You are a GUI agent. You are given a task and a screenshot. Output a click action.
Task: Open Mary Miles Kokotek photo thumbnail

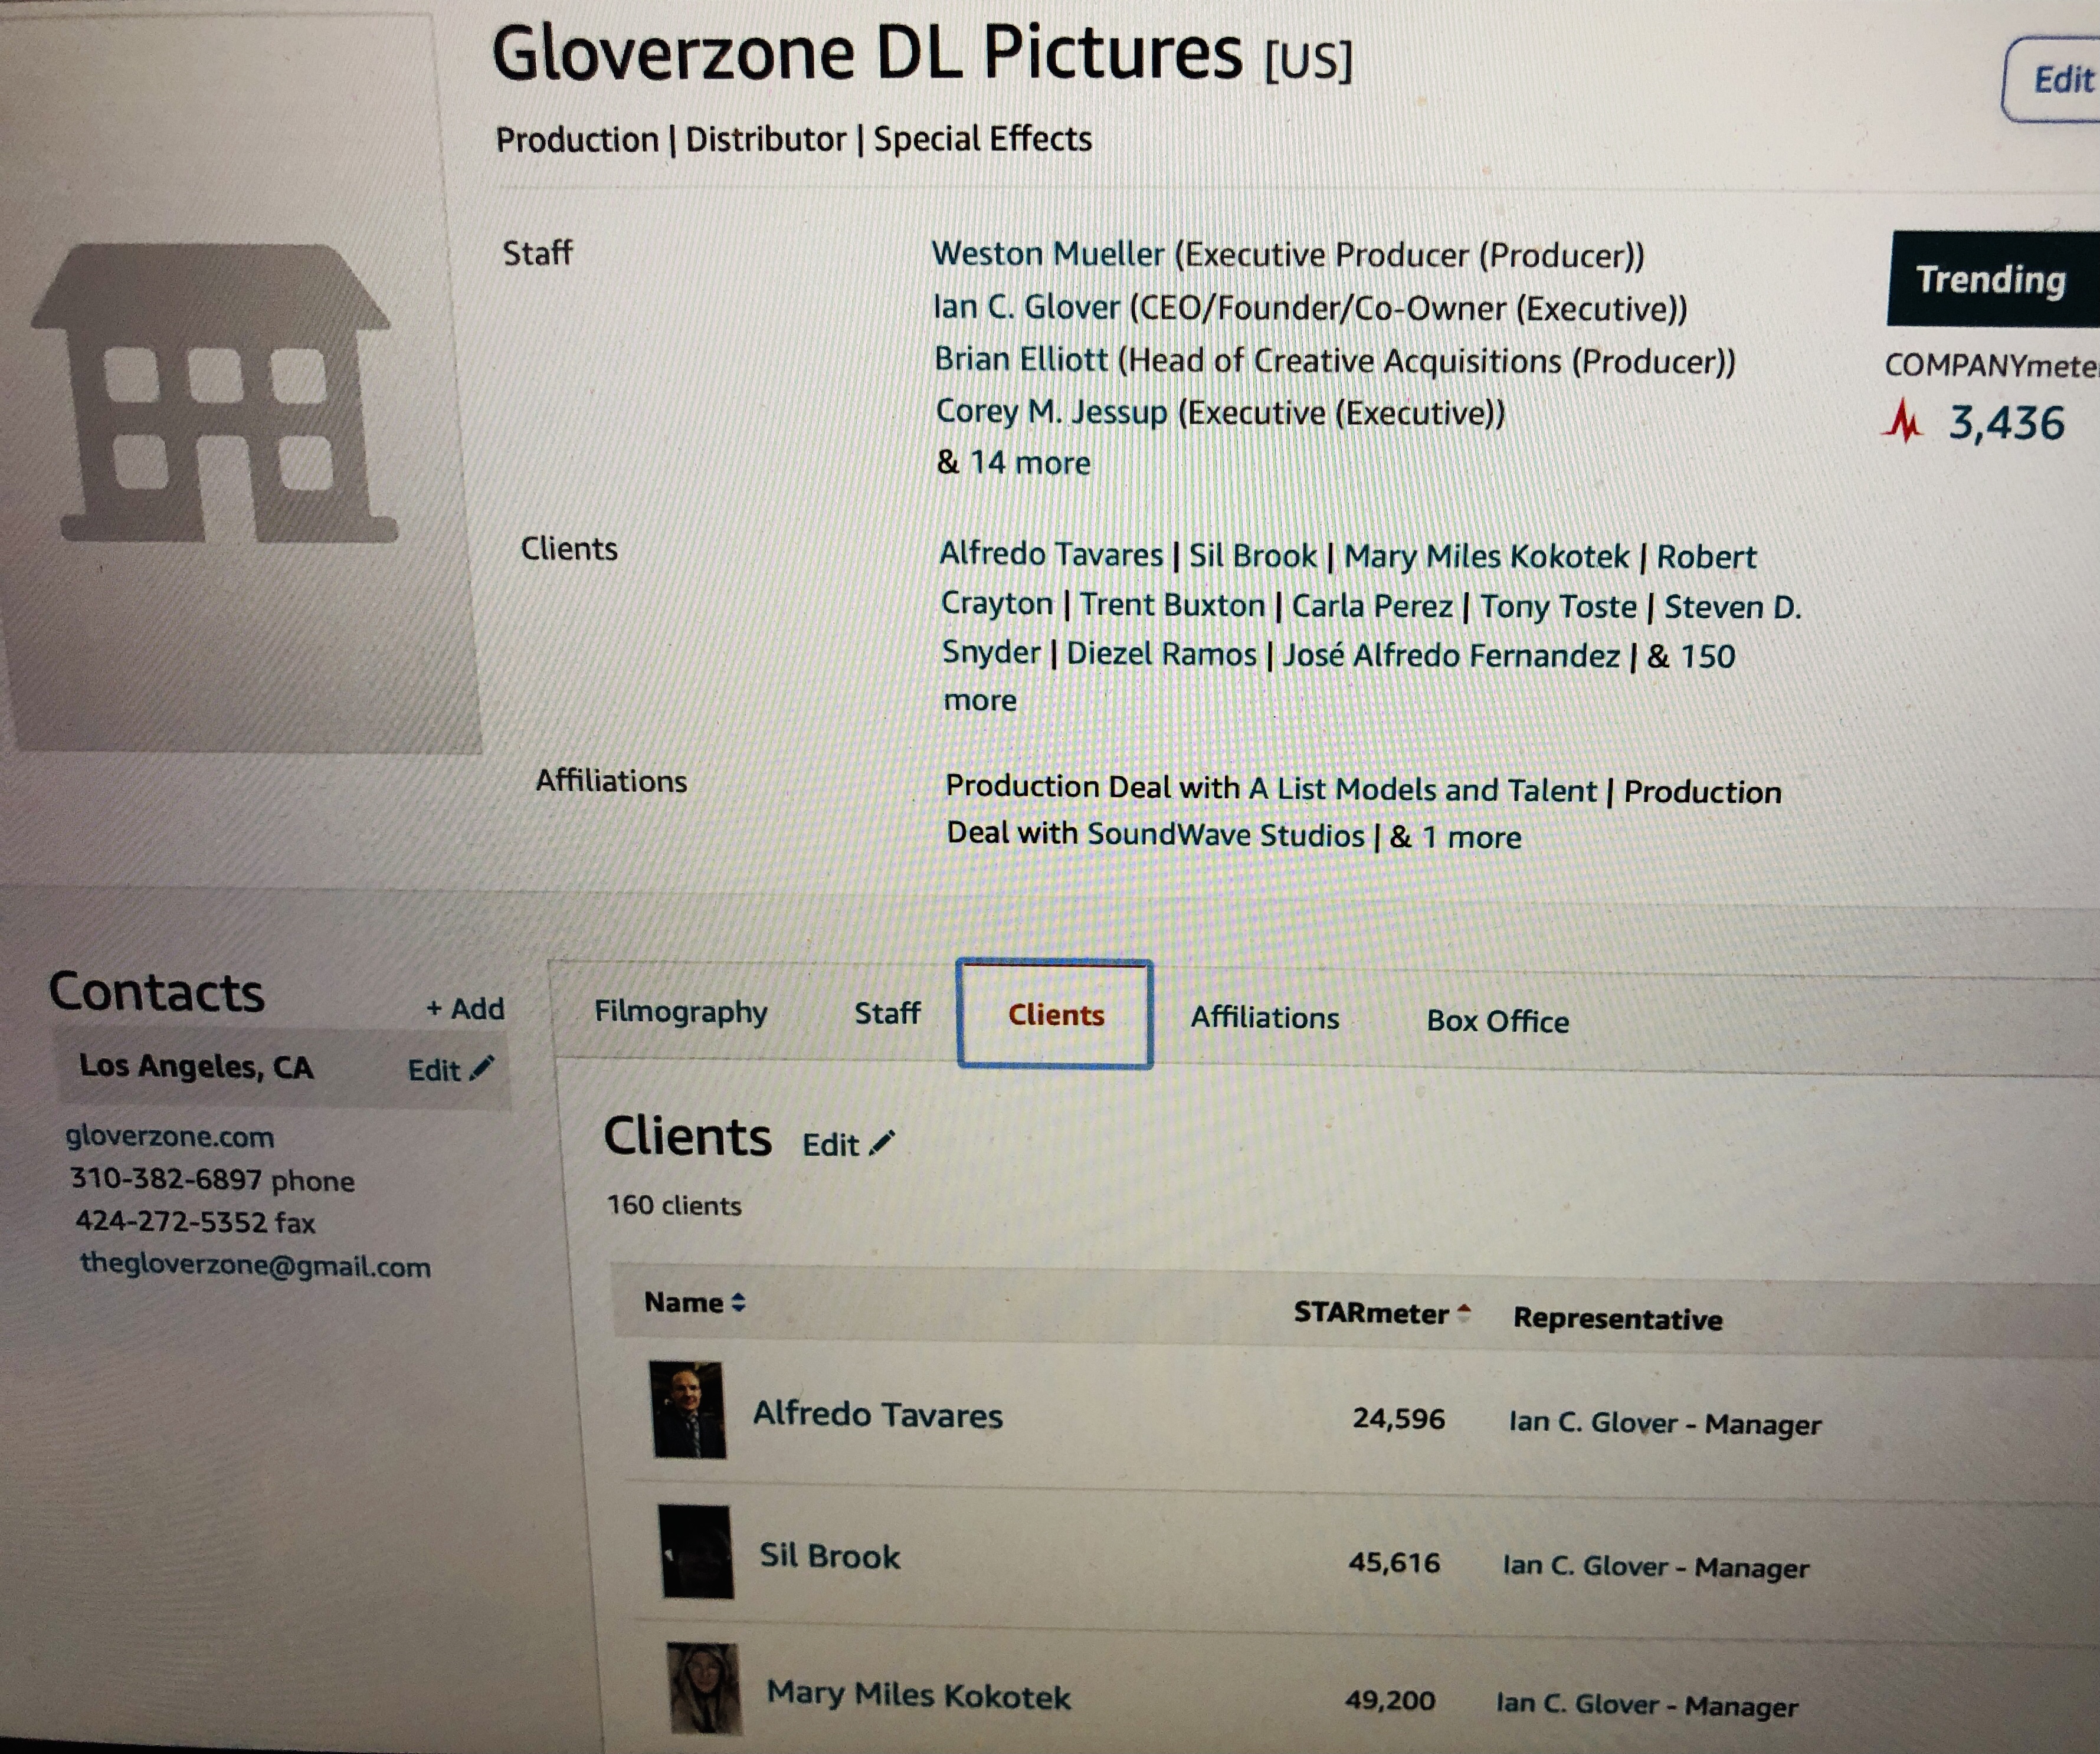point(705,1689)
